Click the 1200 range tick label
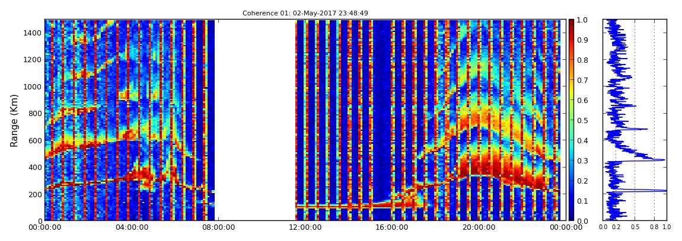This screenshot has height=241, width=682. click(32, 59)
